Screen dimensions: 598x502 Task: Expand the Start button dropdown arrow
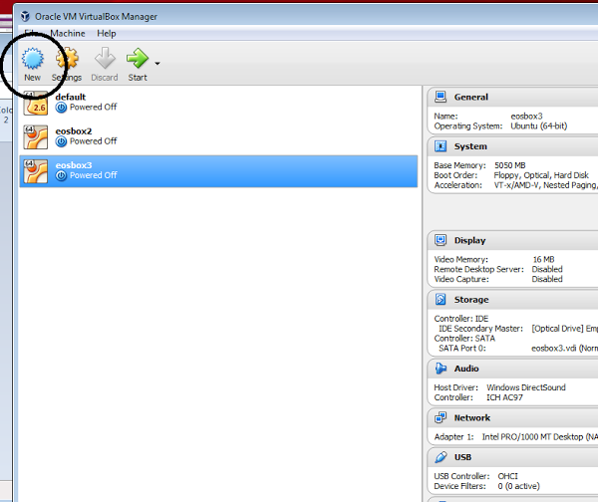pyautogui.click(x=157, y=64)
